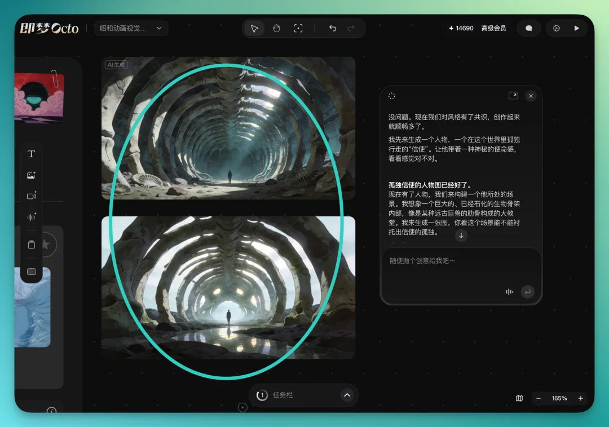Click the external link icon on the chat panel
The image size is (609, 427).
tap(514, 96)
